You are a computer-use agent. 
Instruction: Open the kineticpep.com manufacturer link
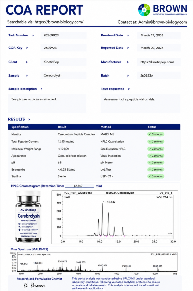[157, 62]
